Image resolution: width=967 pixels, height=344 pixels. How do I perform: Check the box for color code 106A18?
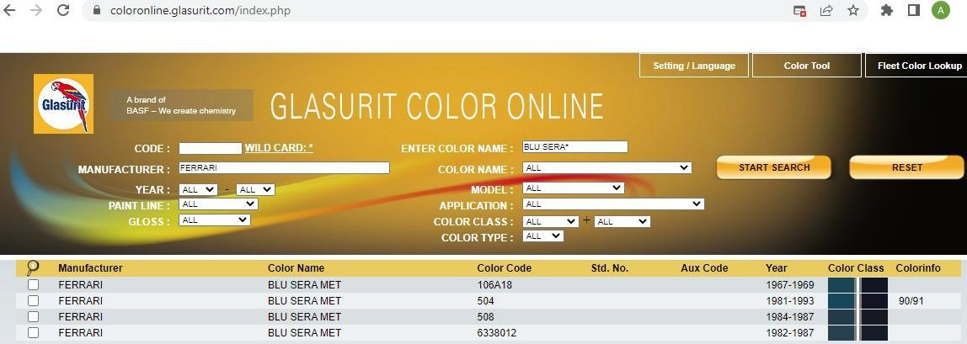(33, 285)
